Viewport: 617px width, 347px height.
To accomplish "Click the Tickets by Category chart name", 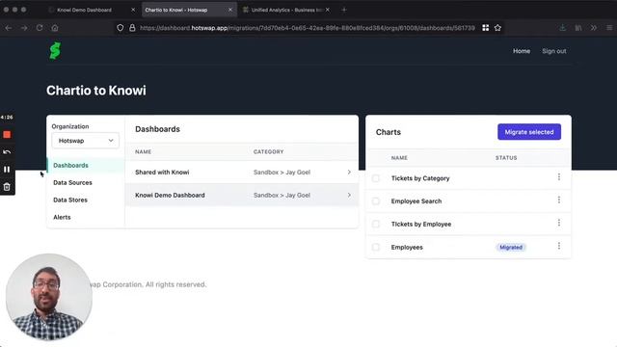I will [420, 178].
